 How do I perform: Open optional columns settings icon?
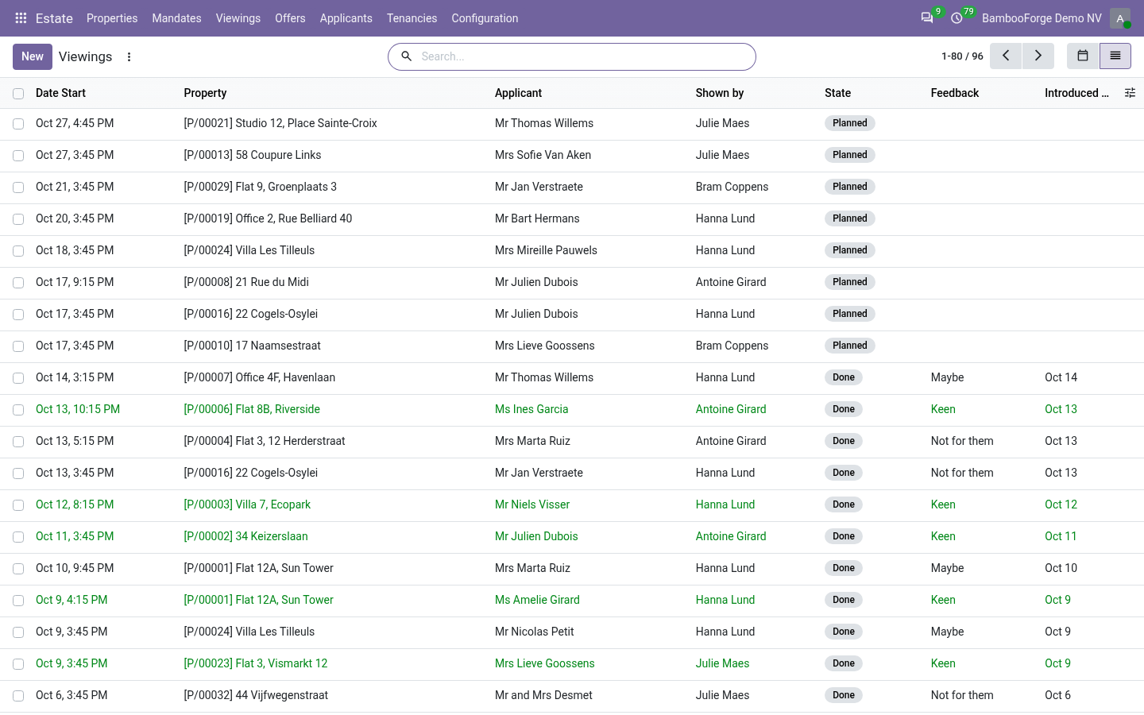click(x=1130, y=93)
